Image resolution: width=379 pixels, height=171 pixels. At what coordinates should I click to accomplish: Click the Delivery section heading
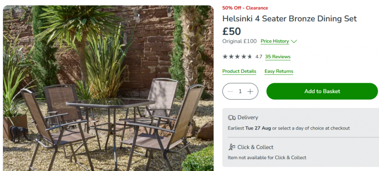(248, 118)
